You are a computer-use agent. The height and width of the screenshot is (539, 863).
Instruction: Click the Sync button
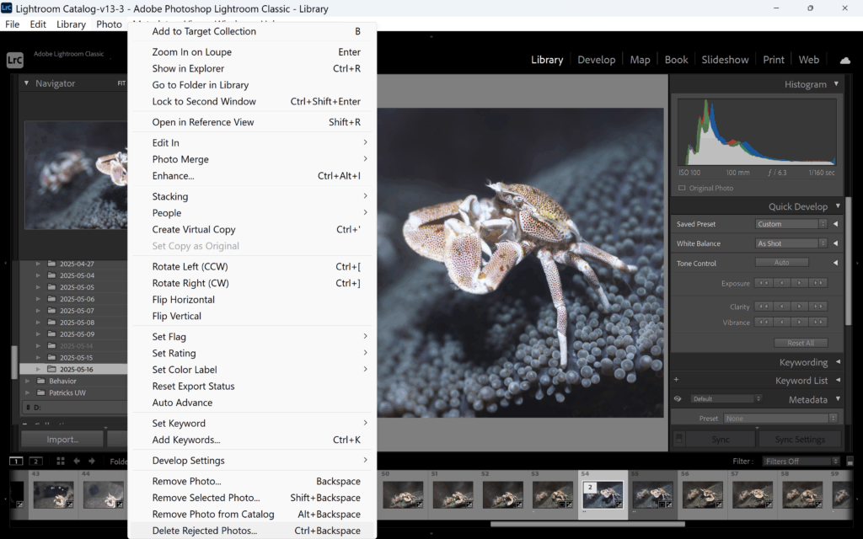point(721,439)
